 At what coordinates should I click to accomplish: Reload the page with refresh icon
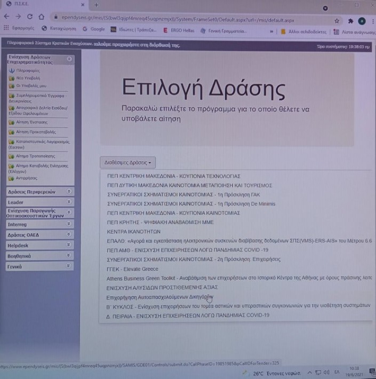pos(30,17)
